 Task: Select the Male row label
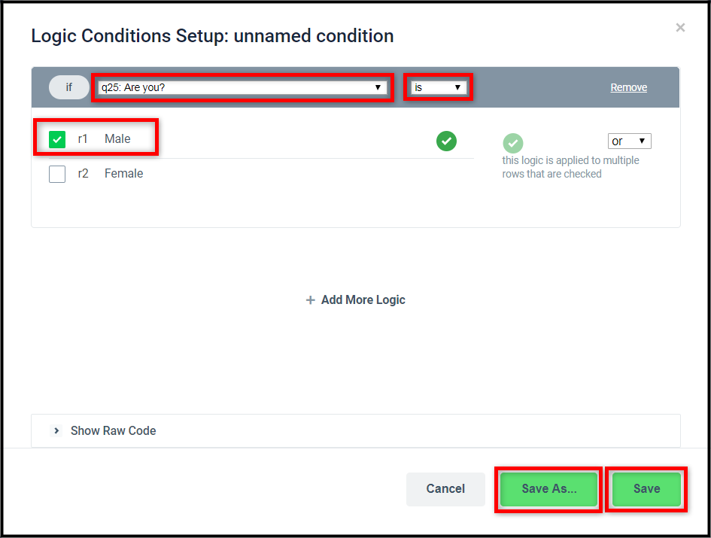tap(117, 138)
